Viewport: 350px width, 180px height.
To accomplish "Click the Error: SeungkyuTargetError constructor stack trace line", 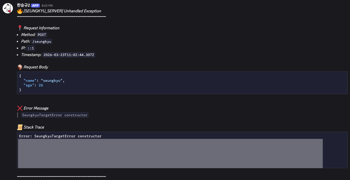I will click(60, 136).
